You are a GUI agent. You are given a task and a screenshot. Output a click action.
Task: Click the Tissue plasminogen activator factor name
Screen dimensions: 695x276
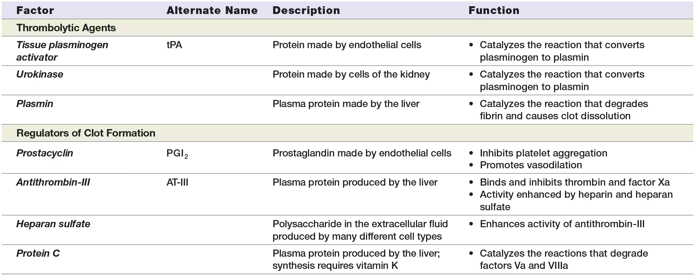point(62,51)
